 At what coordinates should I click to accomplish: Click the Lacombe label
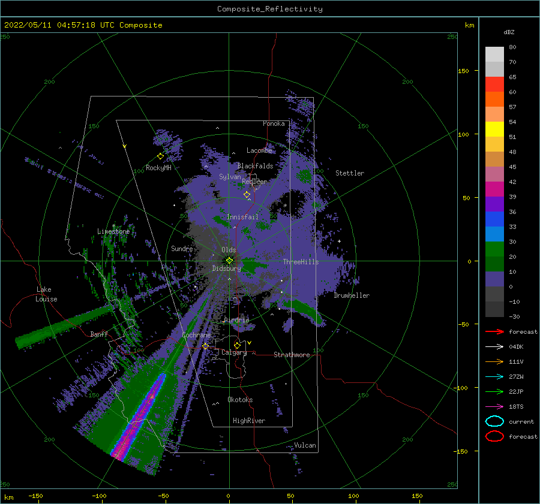[x=259, y=150]
